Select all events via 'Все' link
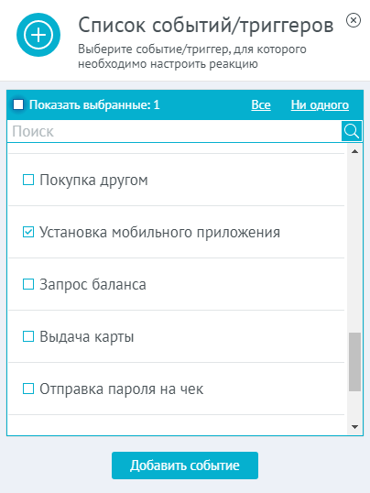 (x=261, y=104)
